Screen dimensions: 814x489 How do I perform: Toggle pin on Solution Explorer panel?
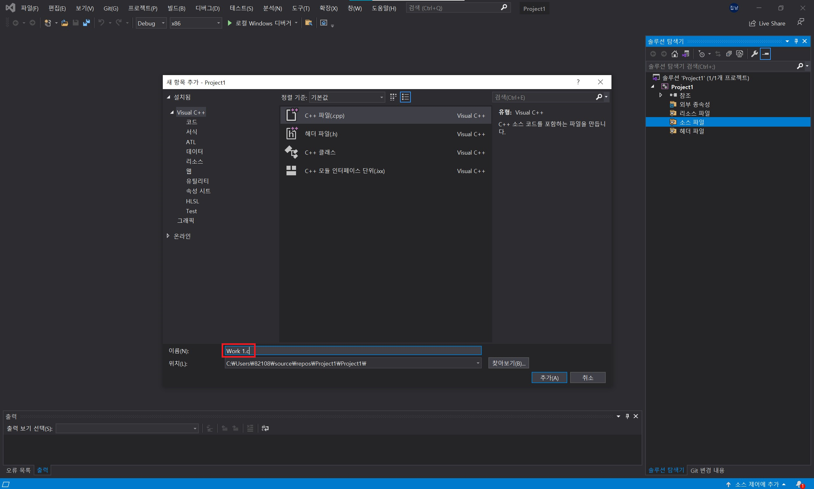[796, 41]
